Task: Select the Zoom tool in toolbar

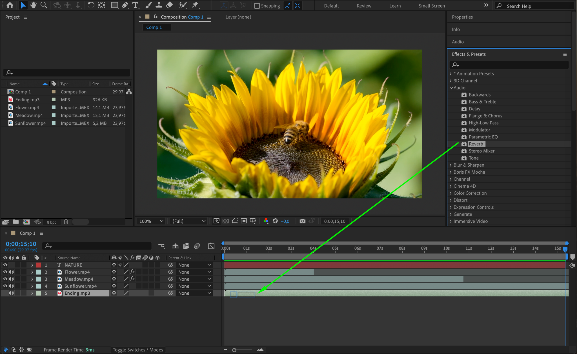Action: (44, 5)
